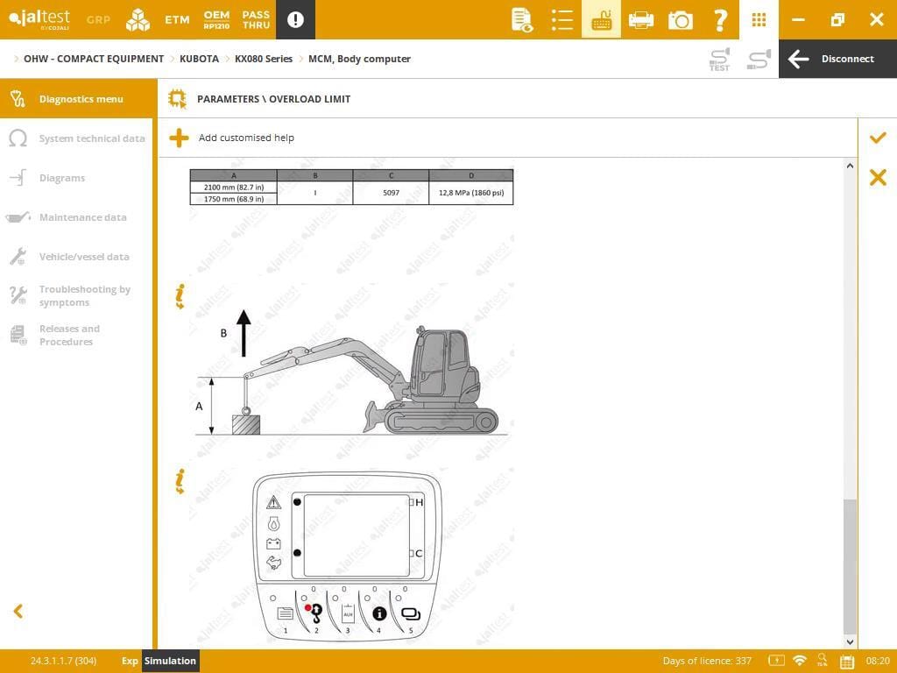Cancel with the orange X icon
Viewport: 897px width, 673px height.
(877, 178)
